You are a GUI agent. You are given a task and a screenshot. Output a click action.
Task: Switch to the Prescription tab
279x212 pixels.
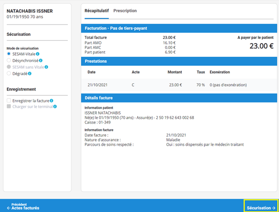[x=125, y=11]
